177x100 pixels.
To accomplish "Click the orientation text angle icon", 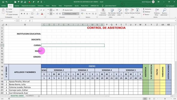I will coord(57,10).
